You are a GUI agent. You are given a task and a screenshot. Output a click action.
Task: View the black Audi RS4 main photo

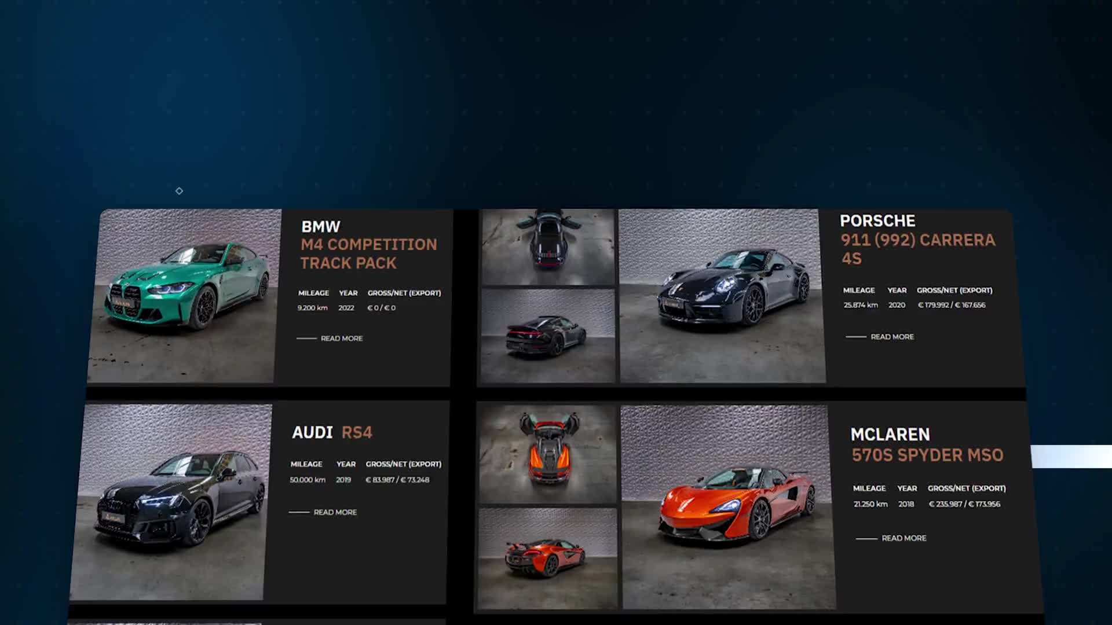point(171,502)
